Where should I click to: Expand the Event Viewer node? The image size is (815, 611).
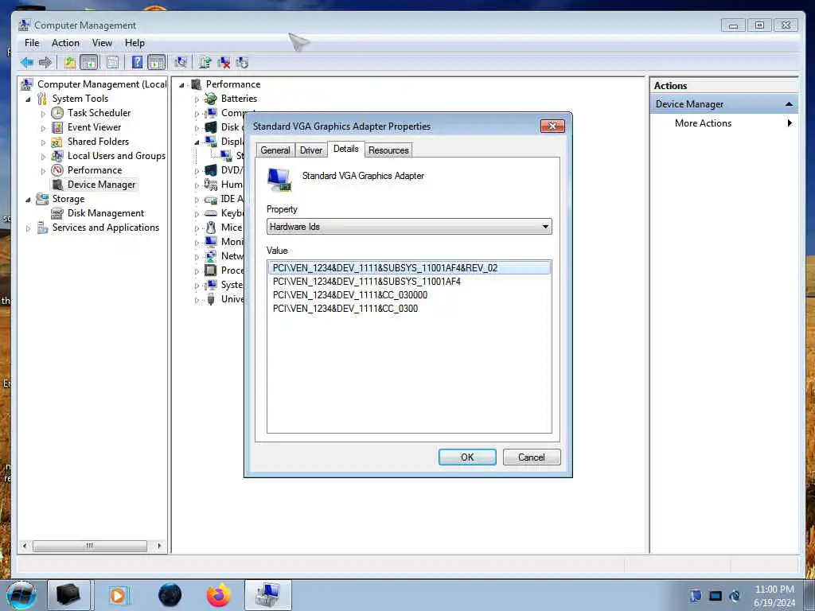[43, 128]
